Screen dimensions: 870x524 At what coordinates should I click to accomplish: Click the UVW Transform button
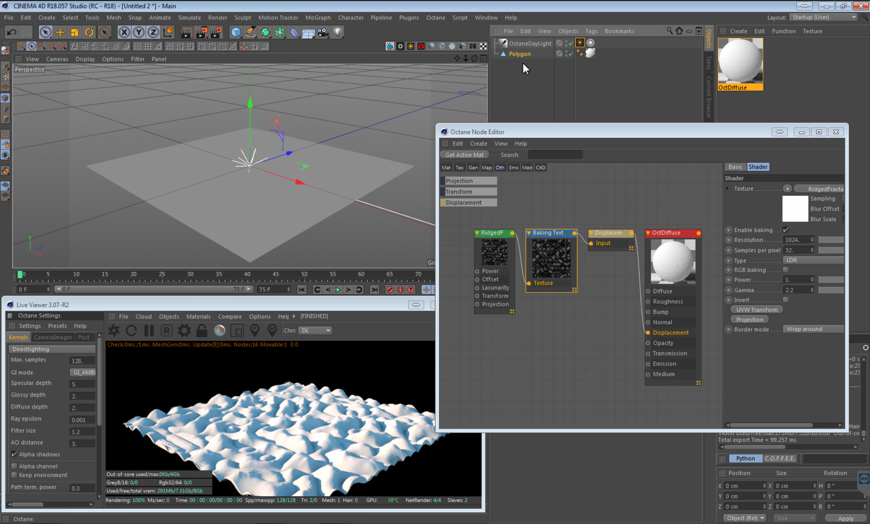[756, 310]
